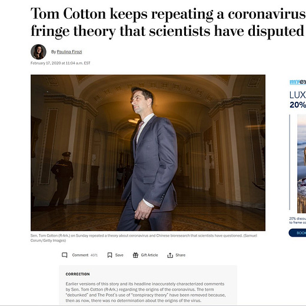Click the Save bookmark icon
The image size is (306, 306).
[x=109, y=255]
